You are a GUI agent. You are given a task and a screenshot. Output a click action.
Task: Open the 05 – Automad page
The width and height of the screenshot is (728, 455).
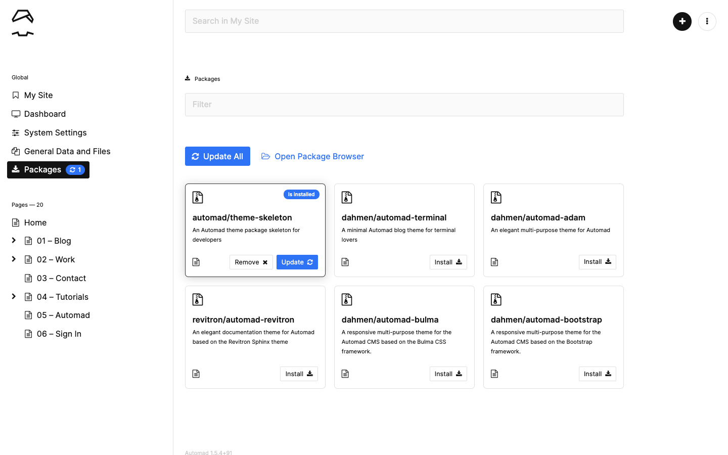[x=57, y=315]
